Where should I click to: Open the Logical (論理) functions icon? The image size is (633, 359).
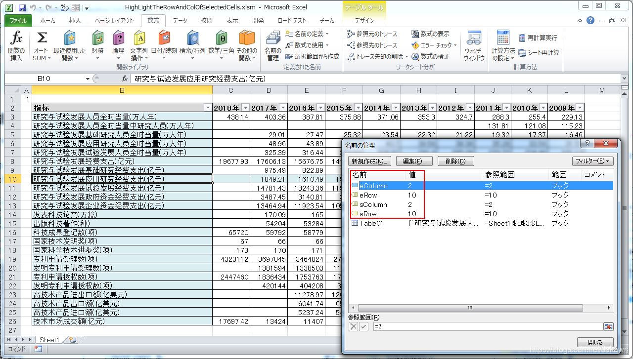[x=118, y=45]
